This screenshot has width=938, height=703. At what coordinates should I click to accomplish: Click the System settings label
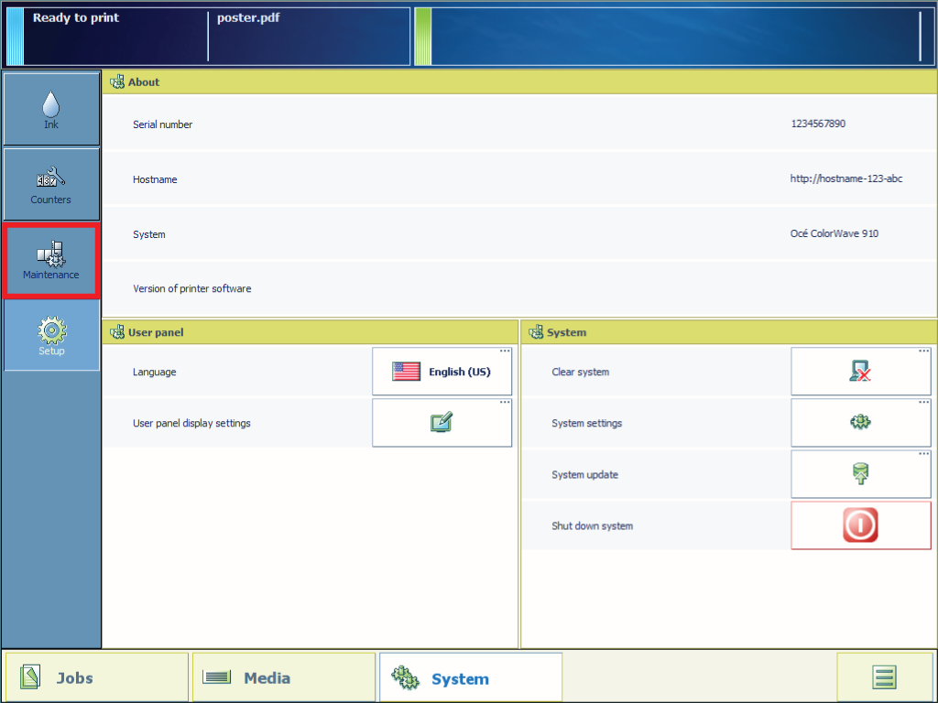pos(587,423)
